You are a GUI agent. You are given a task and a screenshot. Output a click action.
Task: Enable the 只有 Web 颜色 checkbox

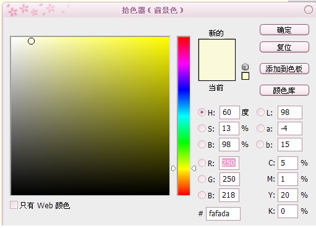pyautogui.click(x=14, y=205)
